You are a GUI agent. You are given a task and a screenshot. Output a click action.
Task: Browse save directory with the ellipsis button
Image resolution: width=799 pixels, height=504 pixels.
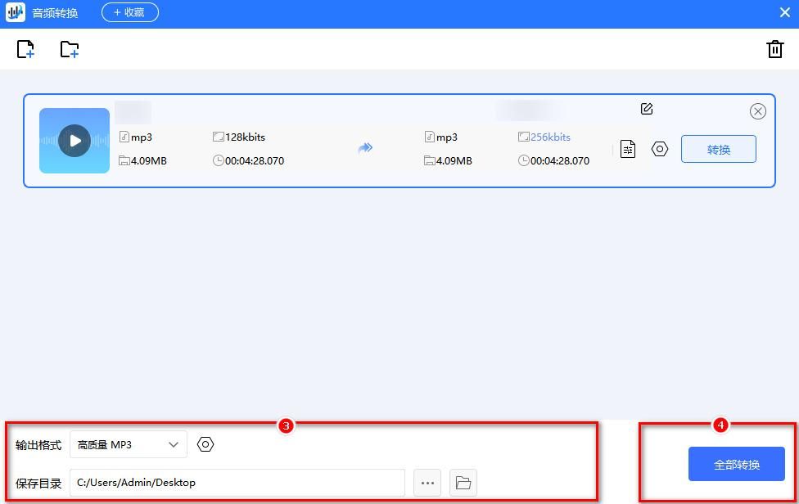[427, 483]
